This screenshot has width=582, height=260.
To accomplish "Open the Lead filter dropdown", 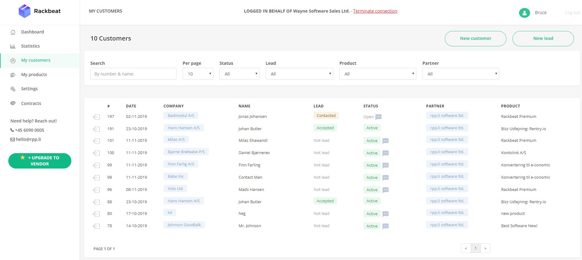I will click(x=299, y=74).
